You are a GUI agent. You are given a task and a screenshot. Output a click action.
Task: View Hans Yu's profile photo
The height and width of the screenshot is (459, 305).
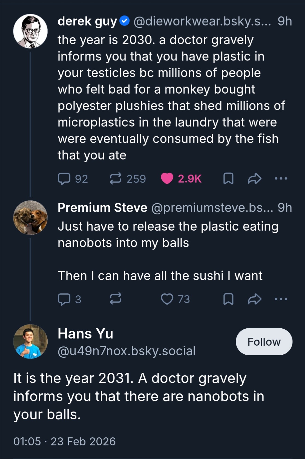click(30, 342)
